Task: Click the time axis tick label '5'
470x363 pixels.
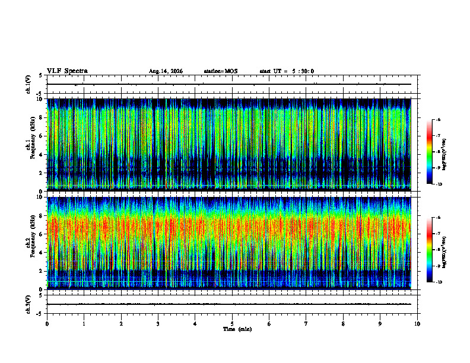Action: coord(232,324)
